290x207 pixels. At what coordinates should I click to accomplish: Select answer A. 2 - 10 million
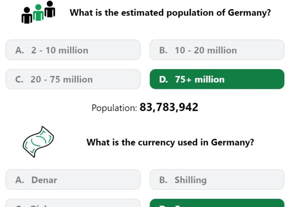[x=73, y=50]
